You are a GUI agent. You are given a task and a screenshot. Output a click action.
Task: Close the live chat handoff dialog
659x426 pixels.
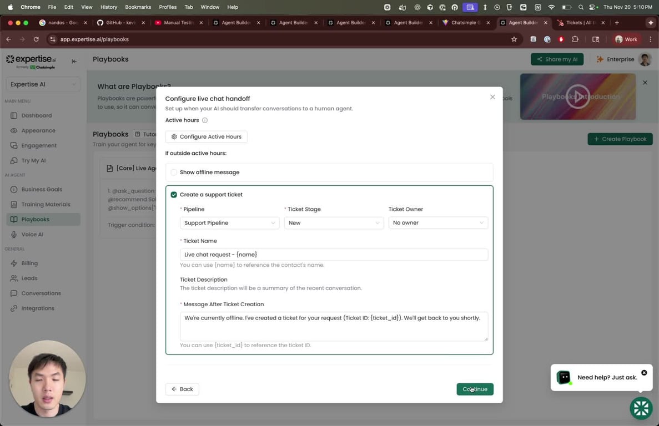[x=492, y=97]
